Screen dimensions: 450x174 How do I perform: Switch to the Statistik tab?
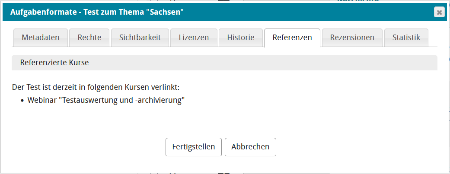click(x=406, y=38)
